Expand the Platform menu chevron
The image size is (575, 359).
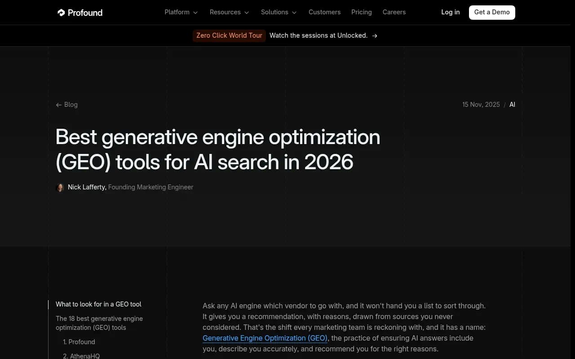coord(195,13)
